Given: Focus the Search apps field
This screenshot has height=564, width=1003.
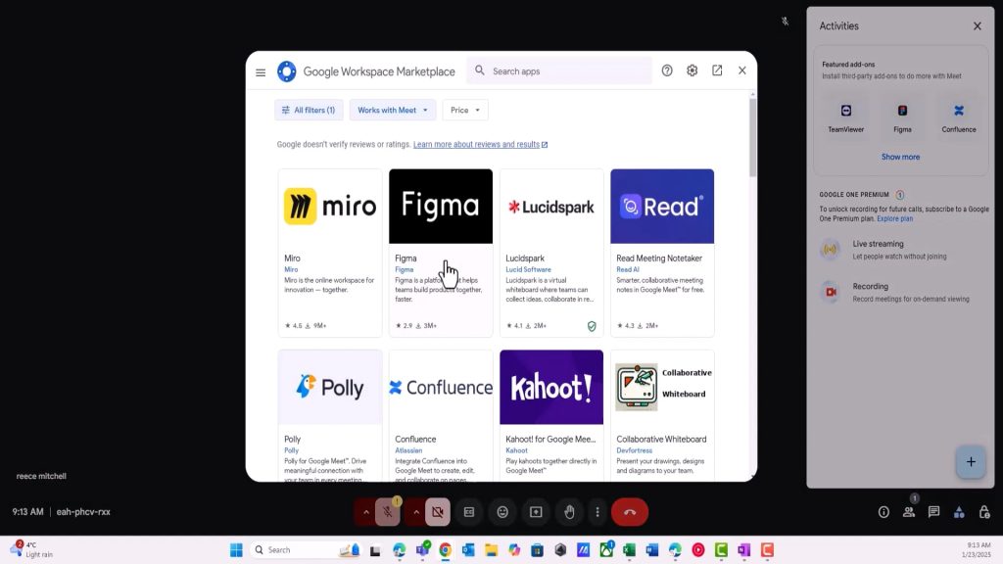Looking at the screenshot, I should pos(559,70).
